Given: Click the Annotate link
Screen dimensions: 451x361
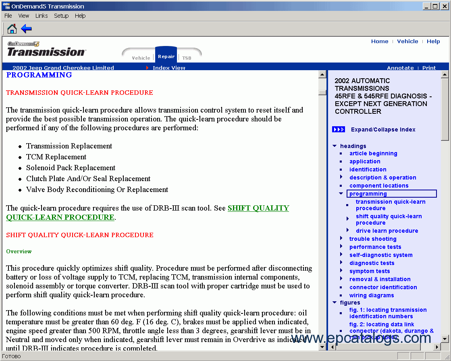Looking at the screenshot, I should point(400,68).
